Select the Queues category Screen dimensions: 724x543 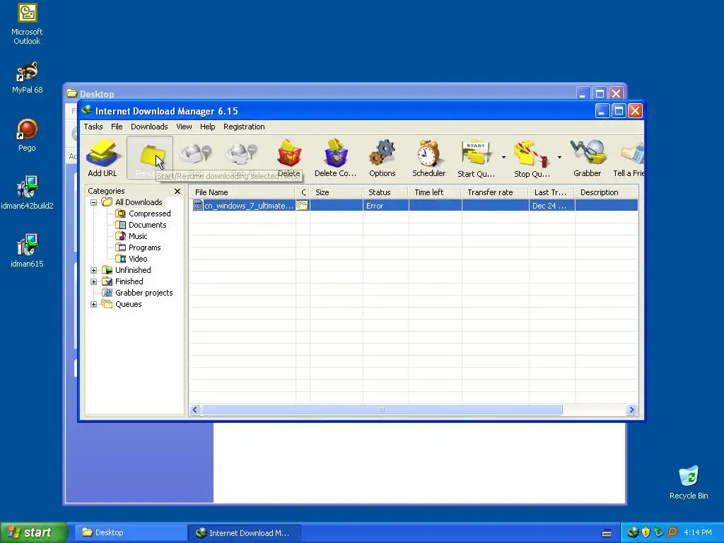[129, 304]
